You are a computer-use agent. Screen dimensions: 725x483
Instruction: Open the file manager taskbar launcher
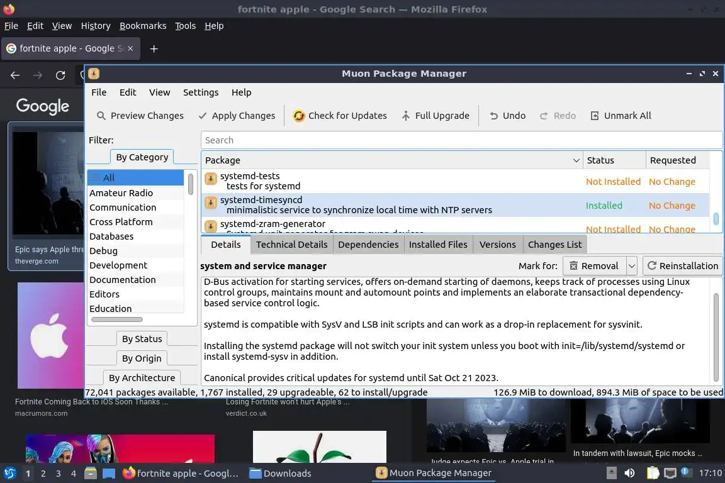91,474
